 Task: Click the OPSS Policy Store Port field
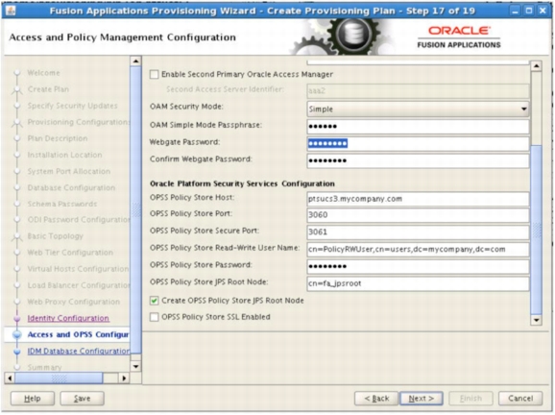(x=418, y=215)
